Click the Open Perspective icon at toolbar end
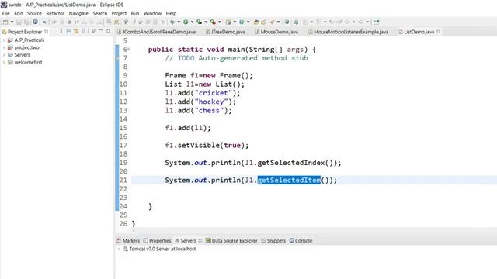Screen dimensions: 497x279 click(x=376, y=22)
